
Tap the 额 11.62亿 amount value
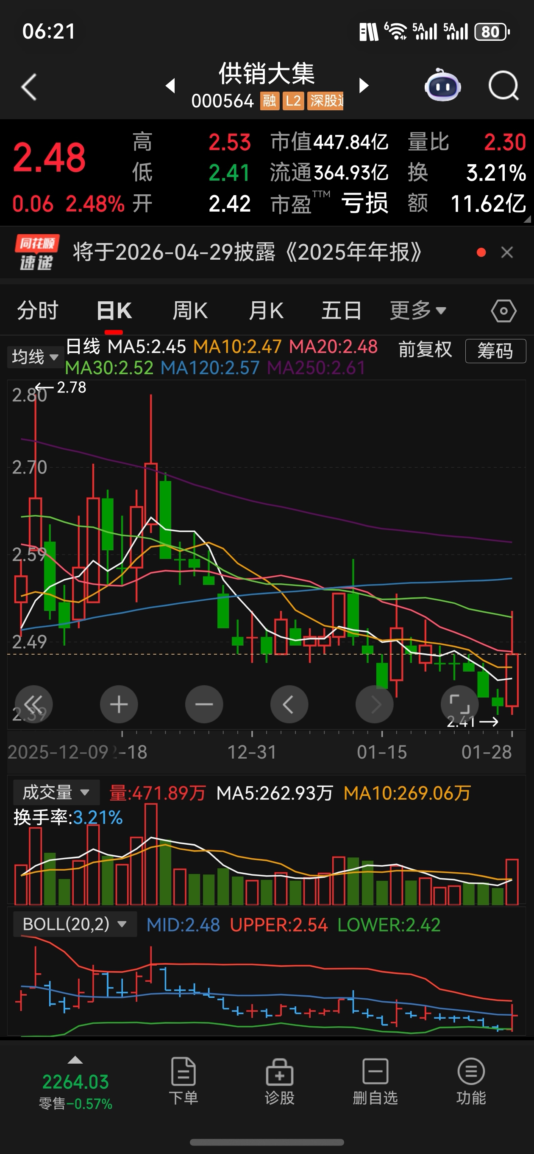pyautogui.click(x=467, y=204)
